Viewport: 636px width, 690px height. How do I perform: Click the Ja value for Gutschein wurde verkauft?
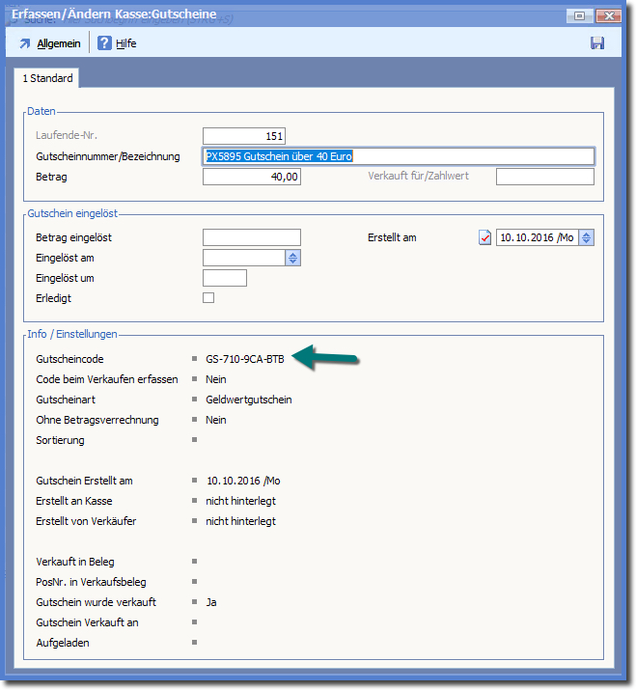[211, 602]
